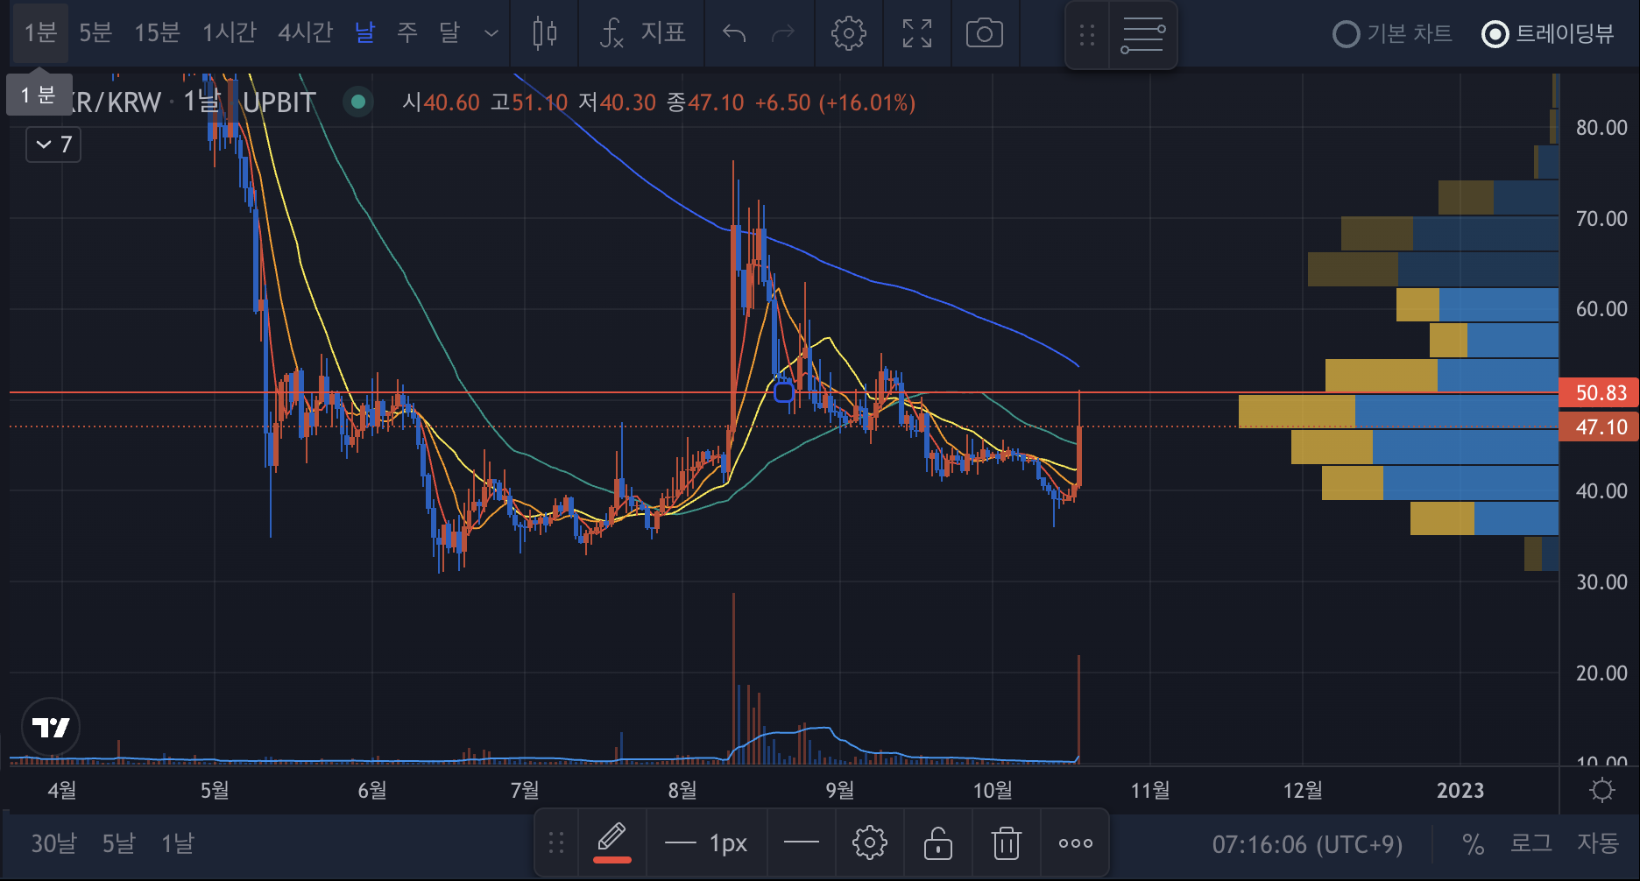
Task: Click the 80.00 price axis label
Action: pos(1601,128)
